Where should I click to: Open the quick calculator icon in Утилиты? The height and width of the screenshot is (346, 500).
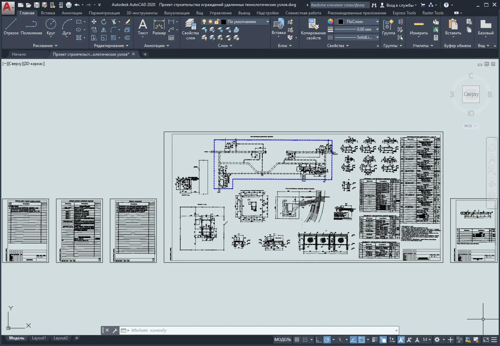click(x=436, y=38)
